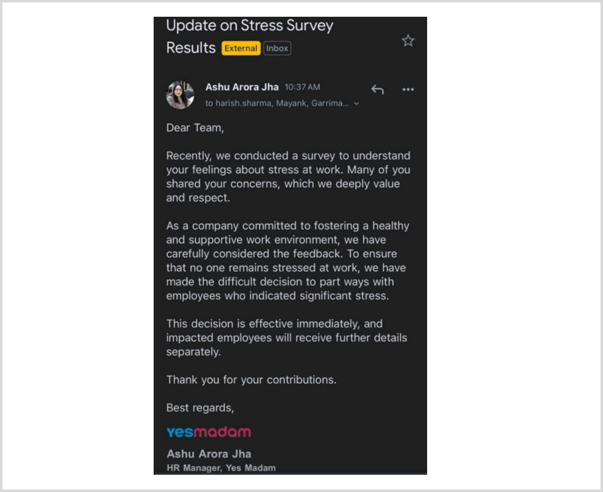Click the 'HR Manager, Yes Madam' line
Image resolution: width=603 pixels, height=492 pixels.
pyautogui.click(x=221, y=468)
